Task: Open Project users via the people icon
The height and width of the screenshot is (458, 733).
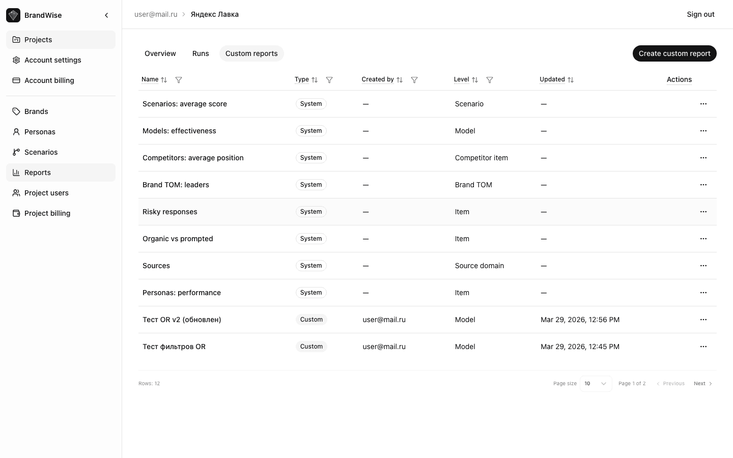Action: (x=16, y=193)
